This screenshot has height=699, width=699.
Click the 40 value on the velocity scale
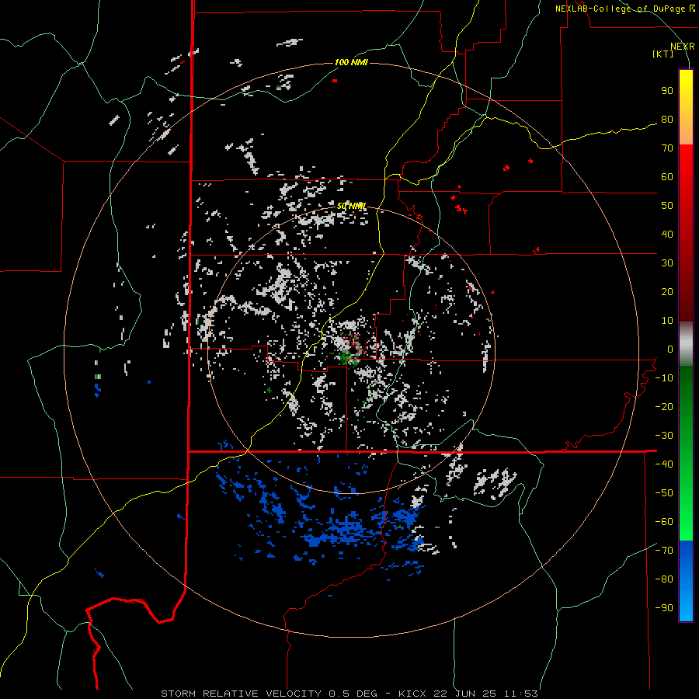coord(667,235)
